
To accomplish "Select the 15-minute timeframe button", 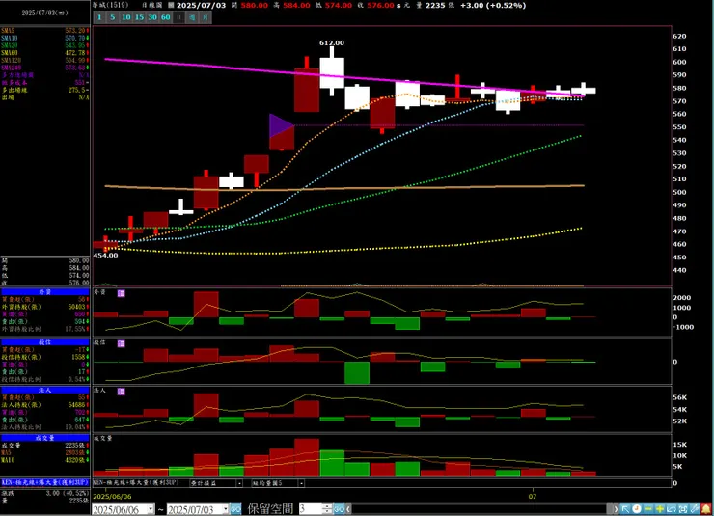I will click(x=139, y=17).
